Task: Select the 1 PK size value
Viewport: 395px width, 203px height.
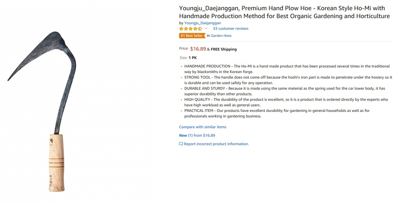Action: click(x=193, y=58)
